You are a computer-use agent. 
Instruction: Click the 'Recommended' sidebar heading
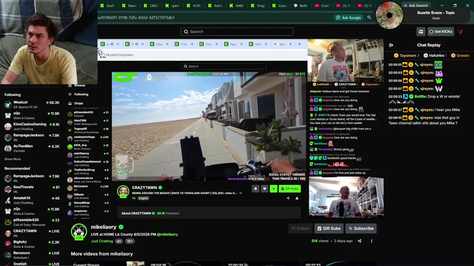pos(17,168)
